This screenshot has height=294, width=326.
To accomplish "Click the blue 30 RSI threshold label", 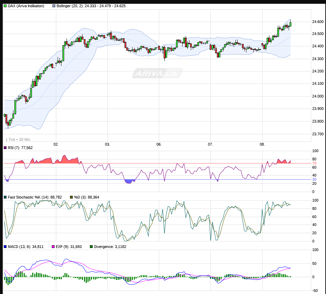I will point(314,180).
